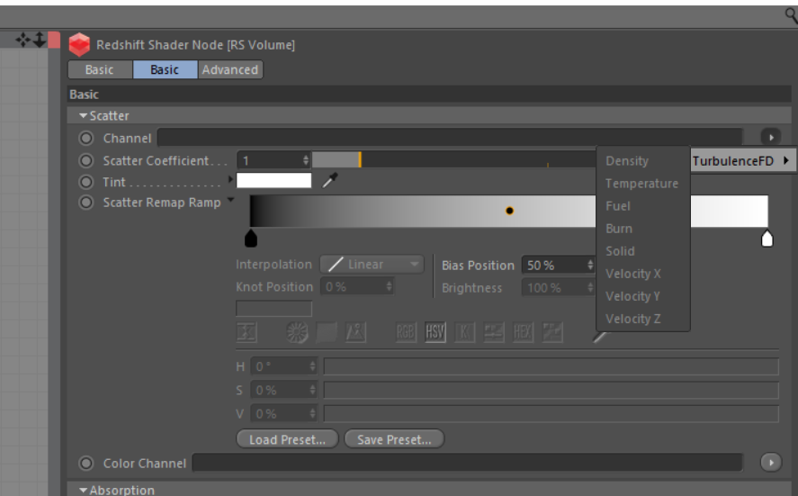This screenshot has width=798, height=496.
Task: Select the spectrum square color mode
Action: point(327,332)
